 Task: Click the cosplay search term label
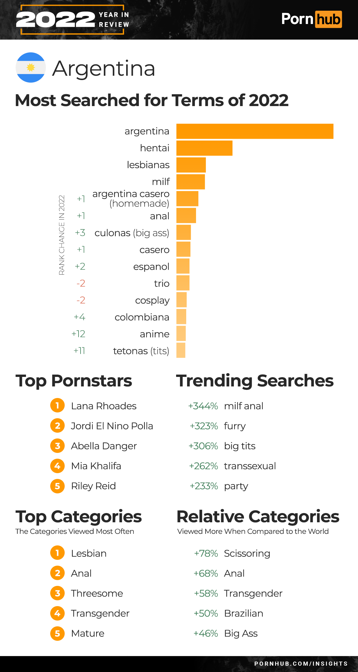coord(152,300)
